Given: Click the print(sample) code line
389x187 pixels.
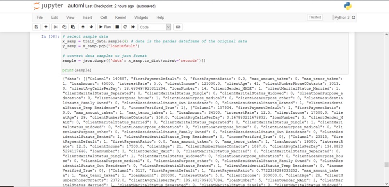Looking at the screenshot, I should (77, 70).
